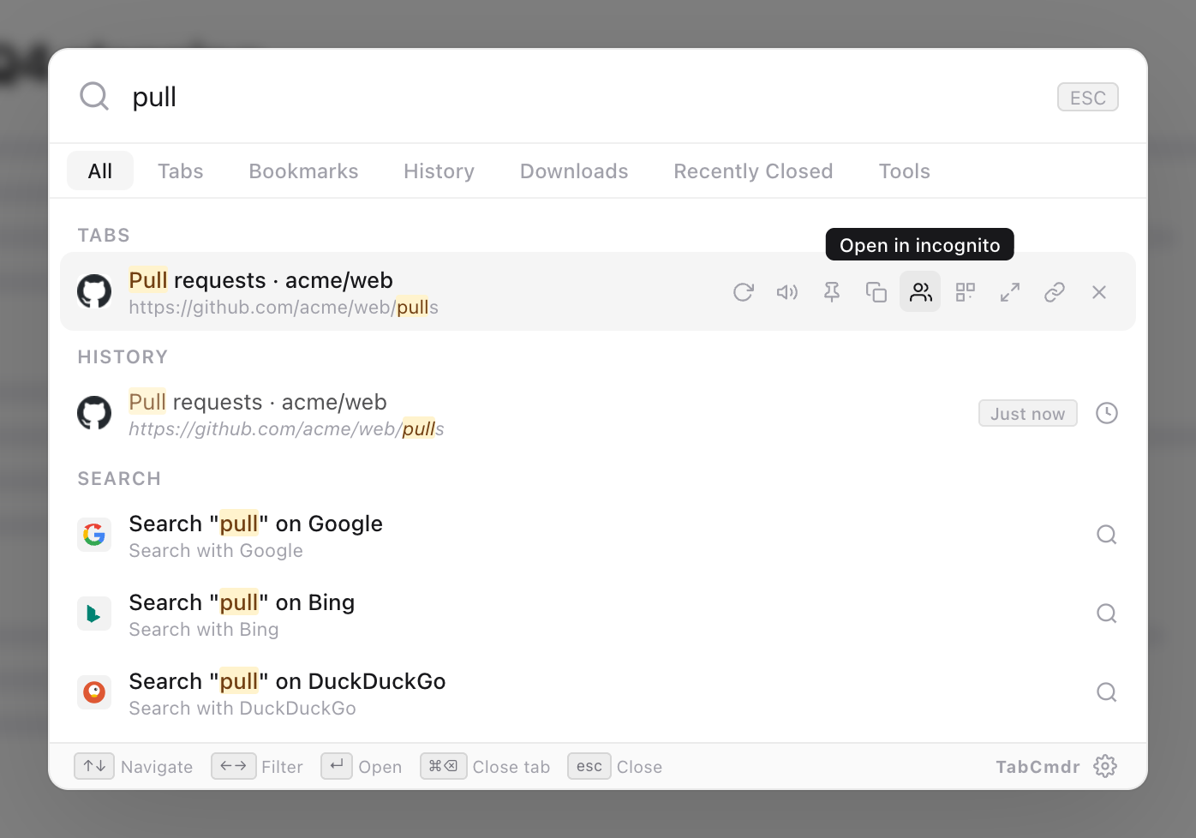1196x838 pixels.
Task: Switch to the Bookmarks filter
Action: [x=303, y=171]
